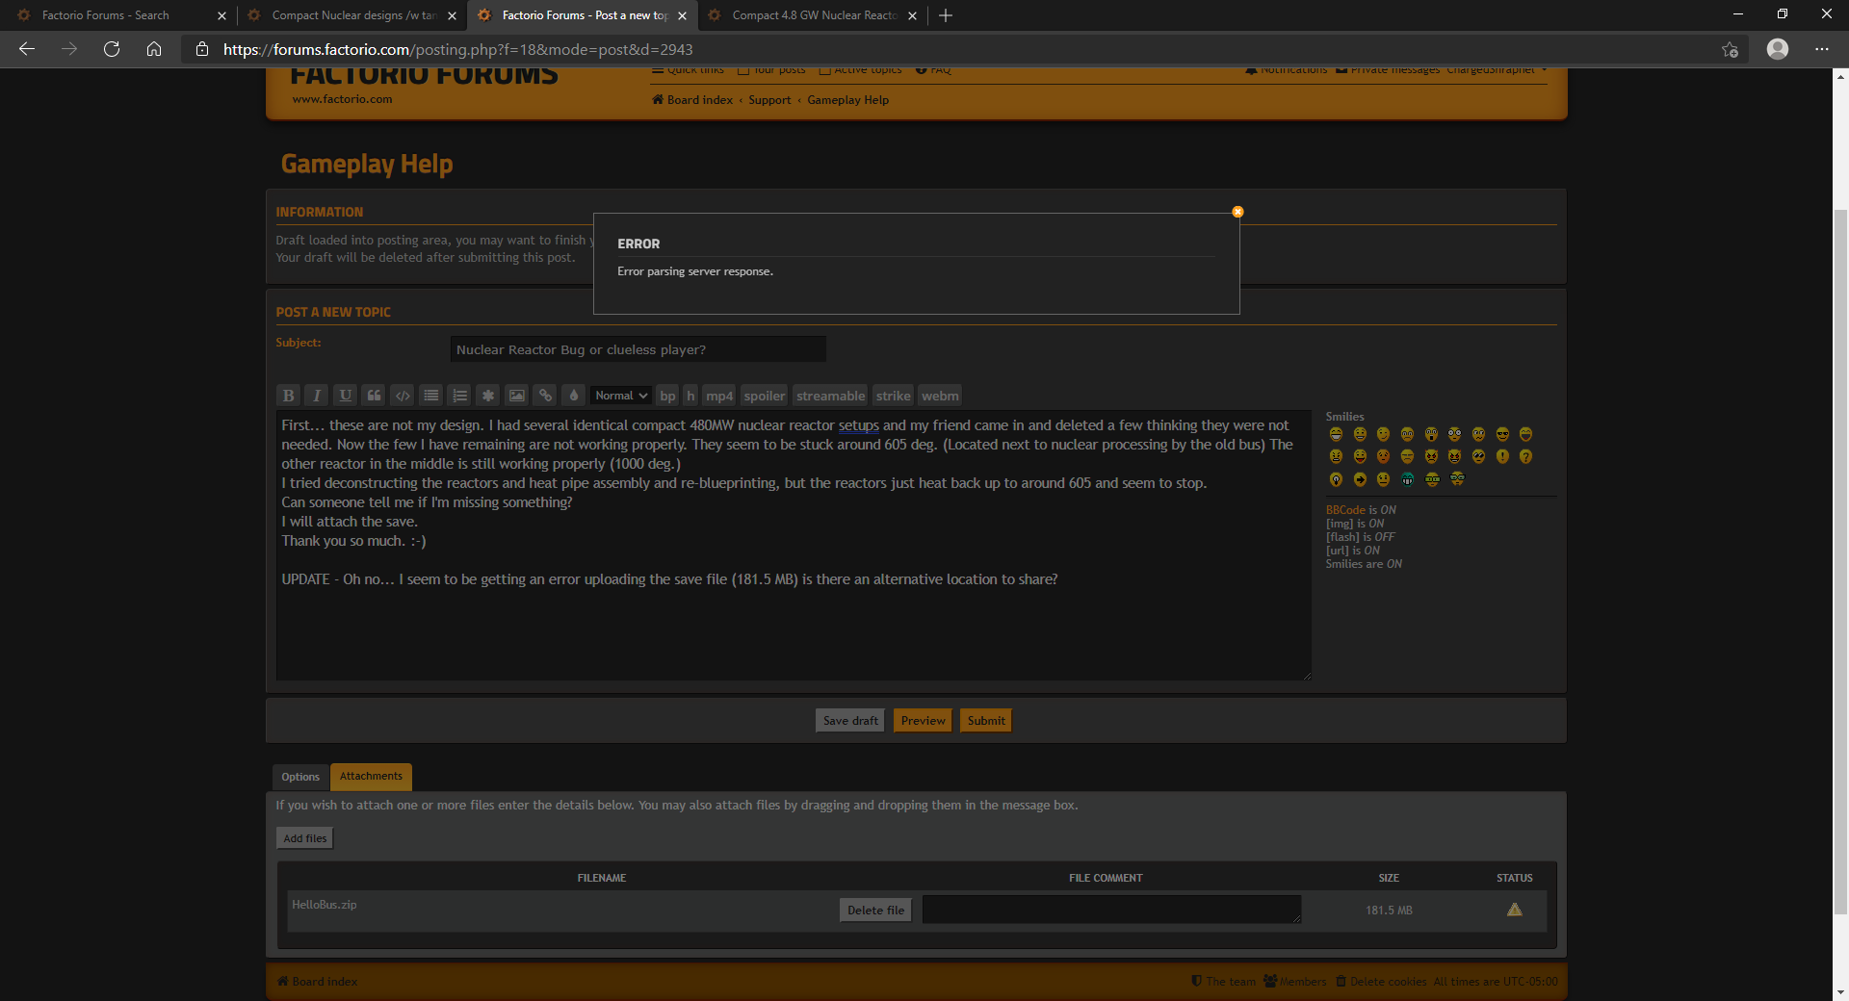Click the Add files button
Image resolution: width=1849 pixels, height=1001 pixels.
pyautogui.click(x=304, y=838)
